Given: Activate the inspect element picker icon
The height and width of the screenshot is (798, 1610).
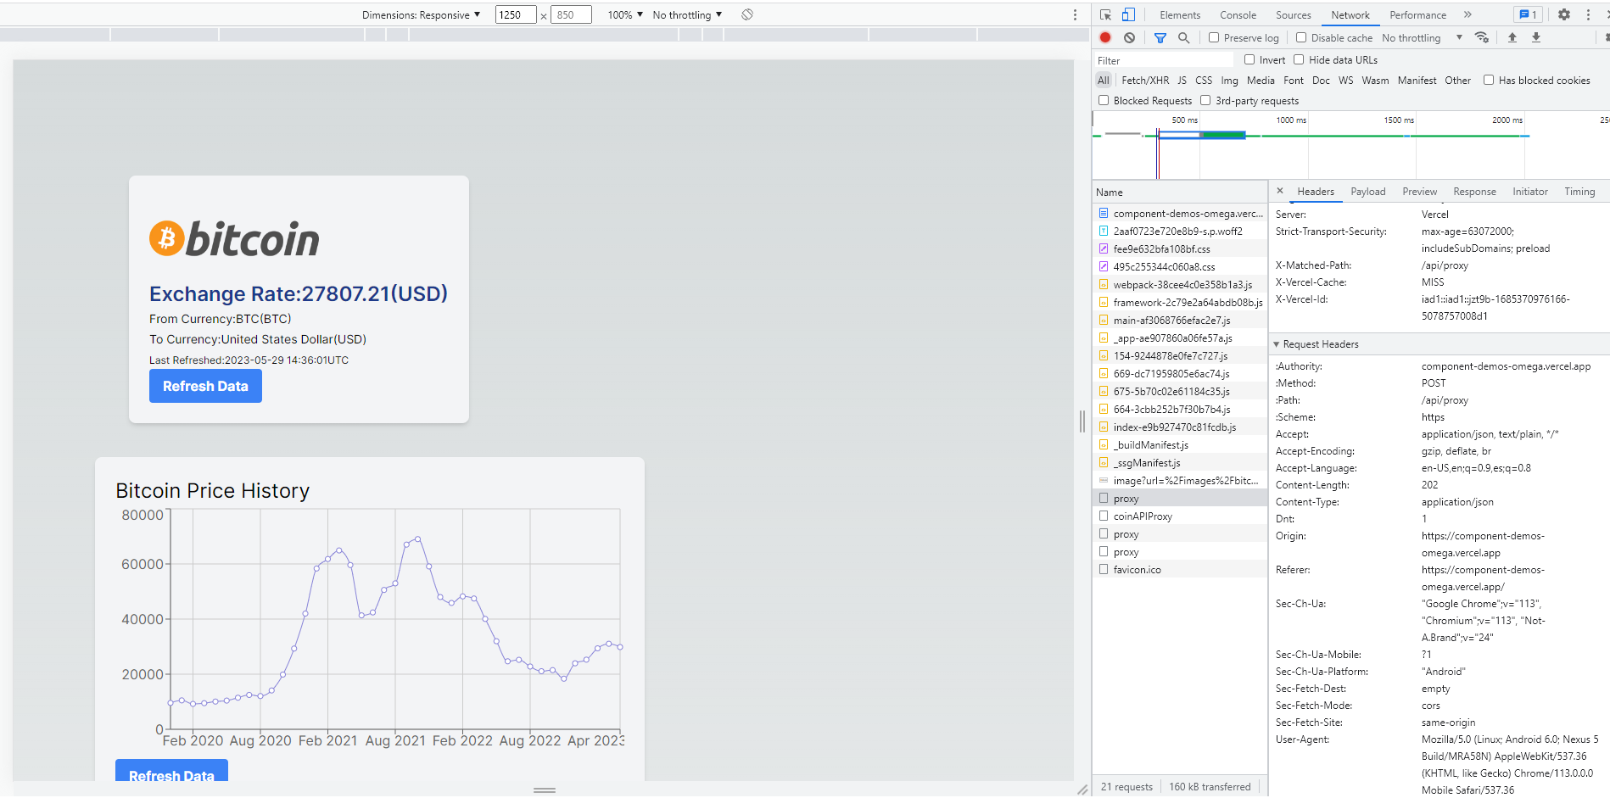Looking at the screenshot, I should click(x=1105, y=14).
